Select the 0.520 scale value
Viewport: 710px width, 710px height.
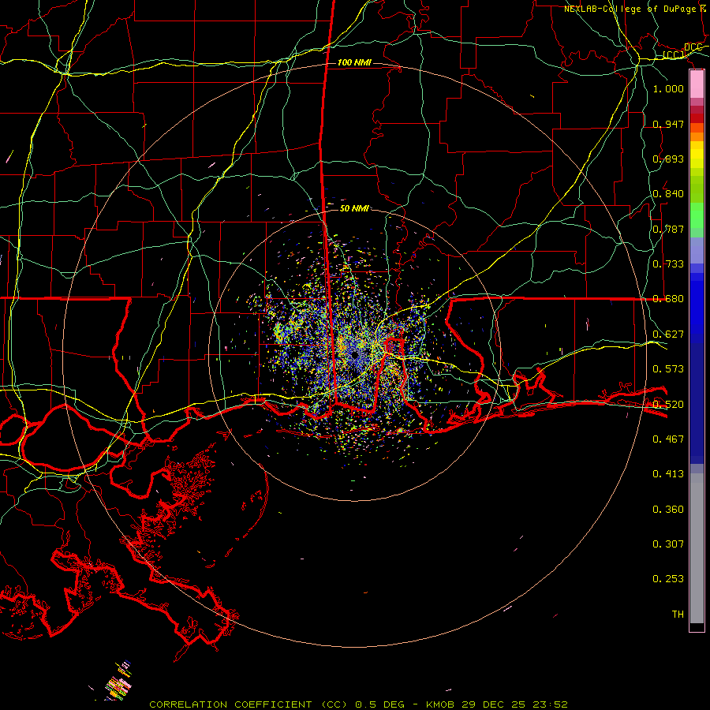[668, 404]
